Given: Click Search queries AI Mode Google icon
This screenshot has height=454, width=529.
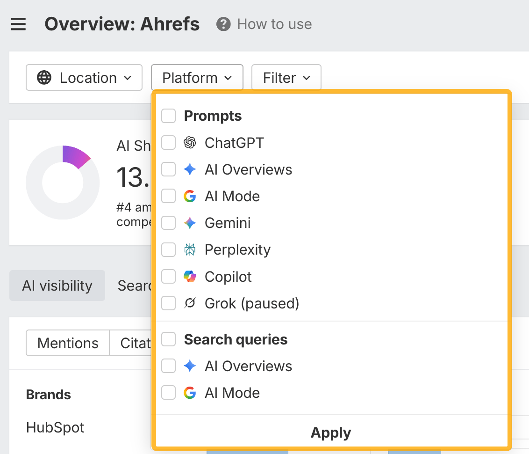Looking at the screenshot, I should (190, 393).
